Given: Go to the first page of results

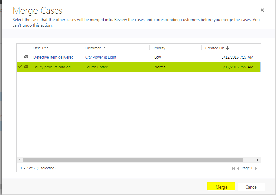Looking at the screenshot, I should pyautogui.click(x=233, y=168).
